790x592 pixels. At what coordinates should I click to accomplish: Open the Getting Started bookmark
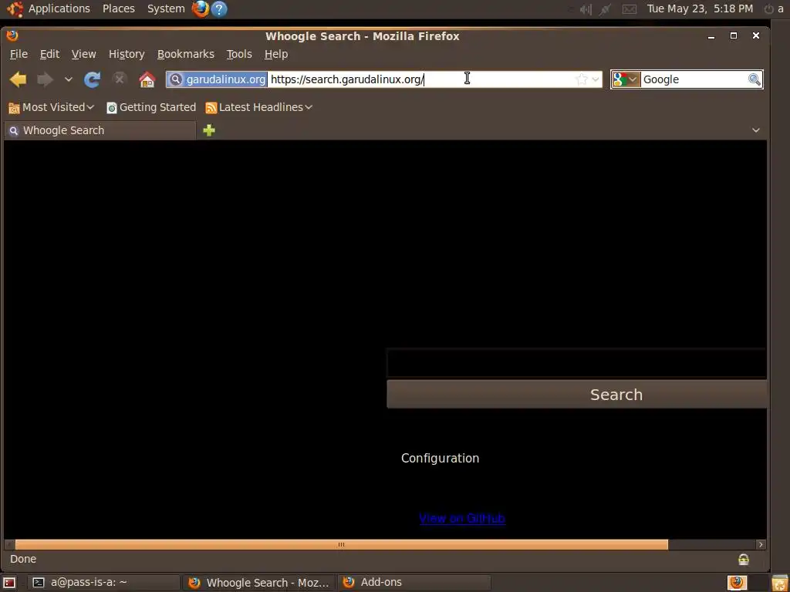[151, 107]
